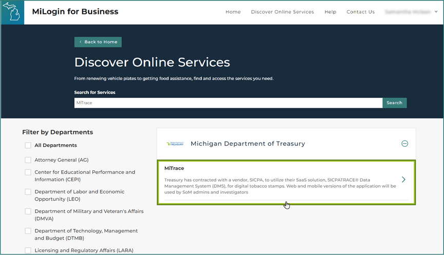Select the Military and Veteran's Affairs checkbox
Screen dimensions: 444x255
[28, 211]
